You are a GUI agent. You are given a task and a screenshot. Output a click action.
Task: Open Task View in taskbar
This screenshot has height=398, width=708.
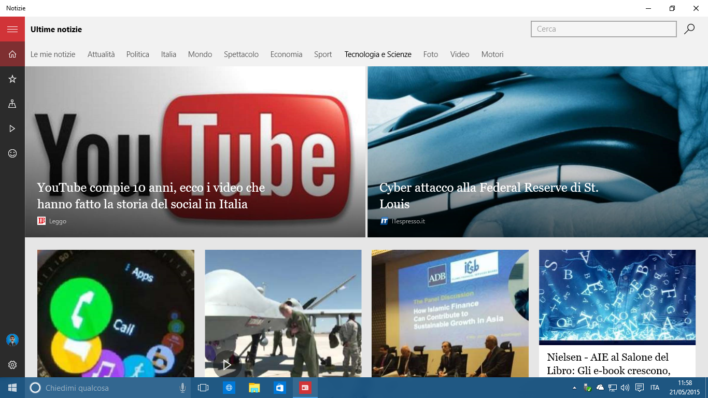(x=203, y=388)
